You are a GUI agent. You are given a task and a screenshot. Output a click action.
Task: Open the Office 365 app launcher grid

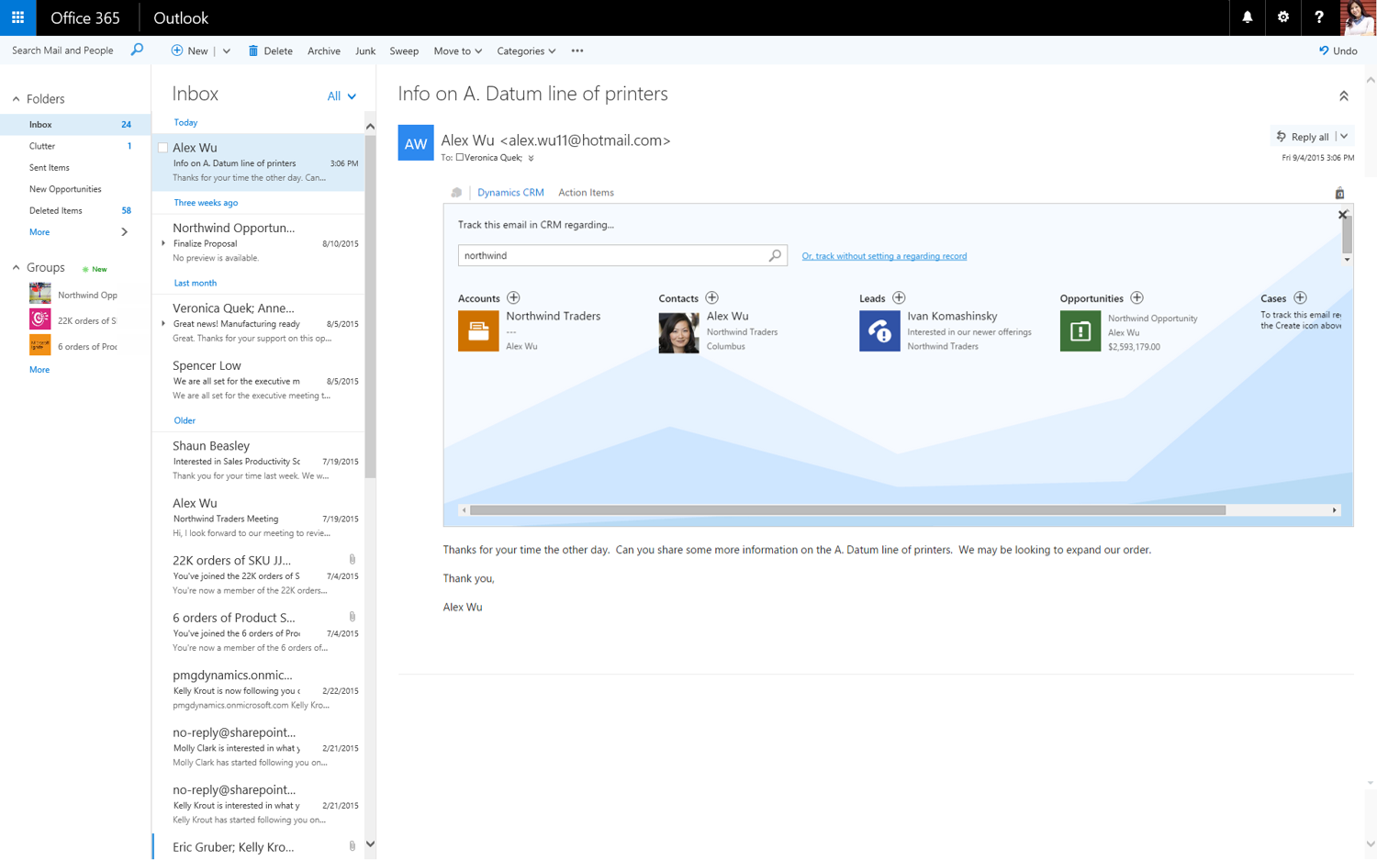tap(17, 17)
